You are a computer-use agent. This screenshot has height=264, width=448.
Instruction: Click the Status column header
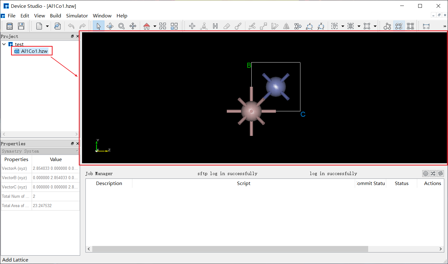point(401,183)
